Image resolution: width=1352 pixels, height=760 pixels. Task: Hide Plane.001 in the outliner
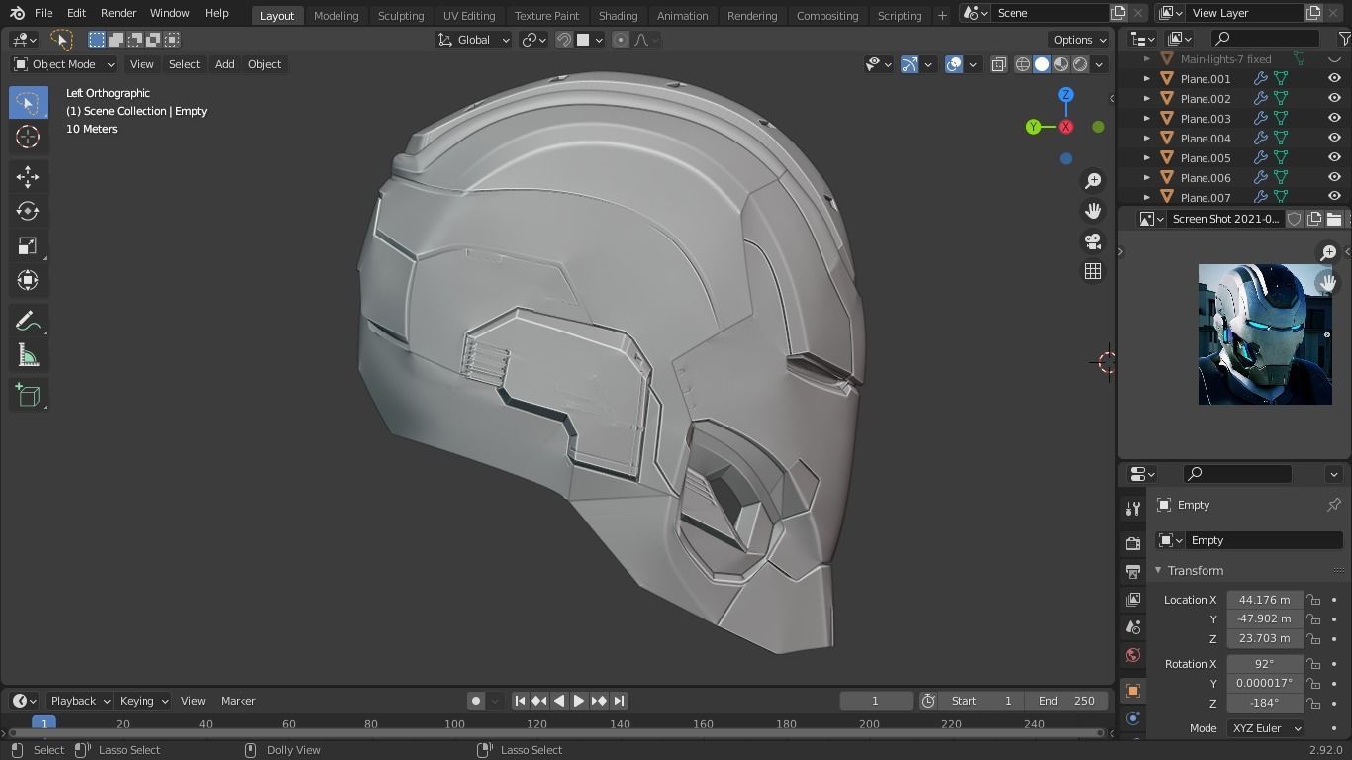(x=1334, y=79)
